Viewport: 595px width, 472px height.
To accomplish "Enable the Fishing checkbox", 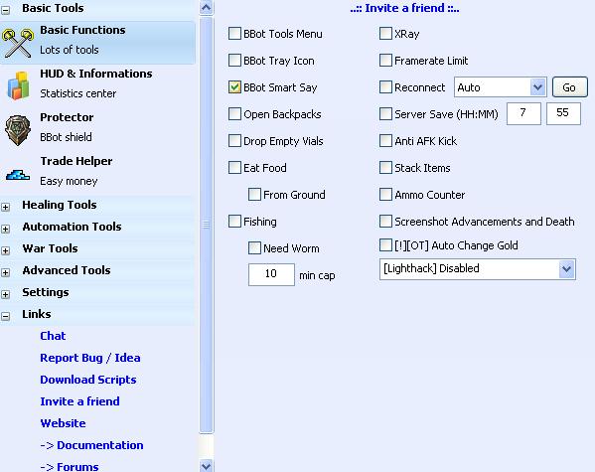I will [234, 221].
